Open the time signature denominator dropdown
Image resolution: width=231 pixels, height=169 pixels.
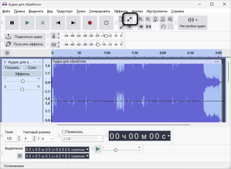coord(47,139)
